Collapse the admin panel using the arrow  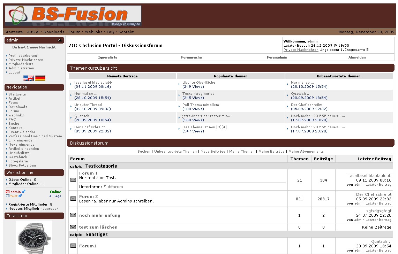pyautogui.click(x=60, y=40)
